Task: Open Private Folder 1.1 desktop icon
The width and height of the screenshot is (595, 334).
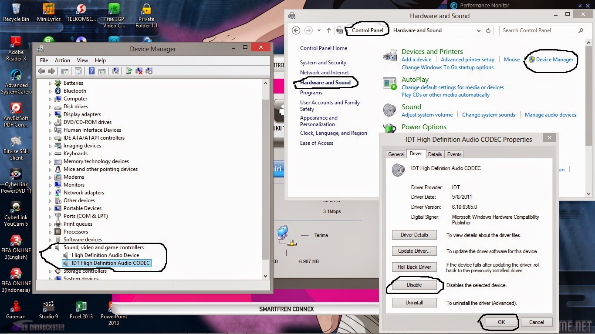Action: point(146,16)
